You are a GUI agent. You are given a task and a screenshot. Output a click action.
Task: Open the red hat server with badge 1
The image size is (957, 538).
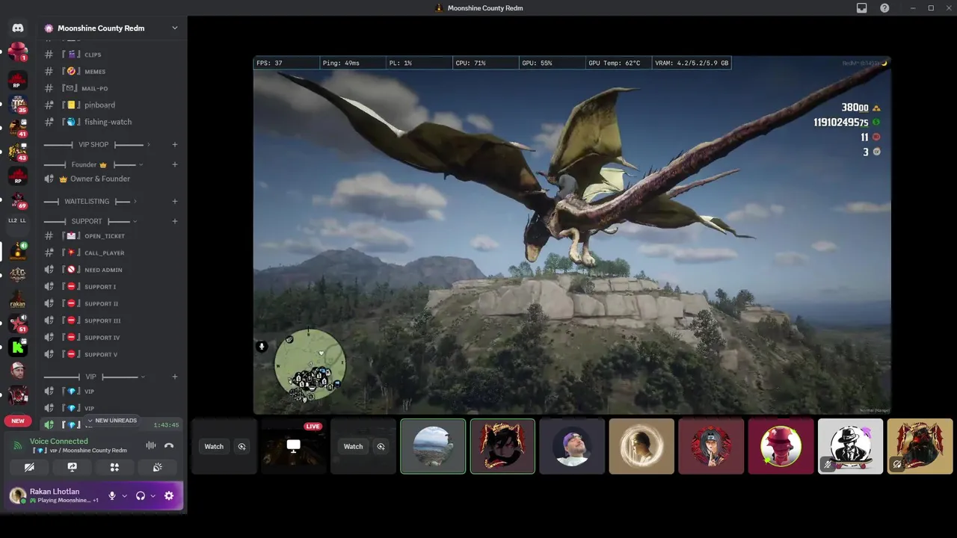tap(18, 52)
